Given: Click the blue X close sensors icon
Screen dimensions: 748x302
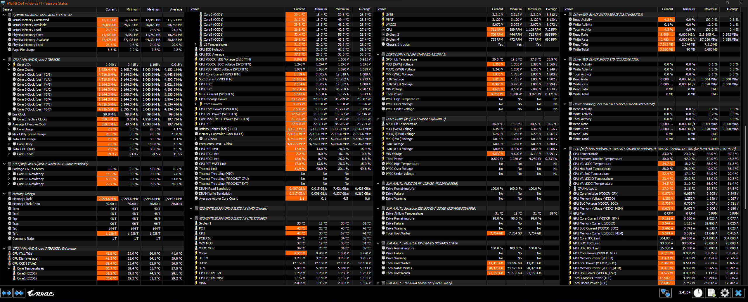Looking at the screenshot, I should coord(738,293).
